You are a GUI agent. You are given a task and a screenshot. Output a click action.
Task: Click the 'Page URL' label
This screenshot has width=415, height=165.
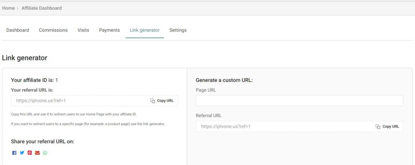pos(205,90)
